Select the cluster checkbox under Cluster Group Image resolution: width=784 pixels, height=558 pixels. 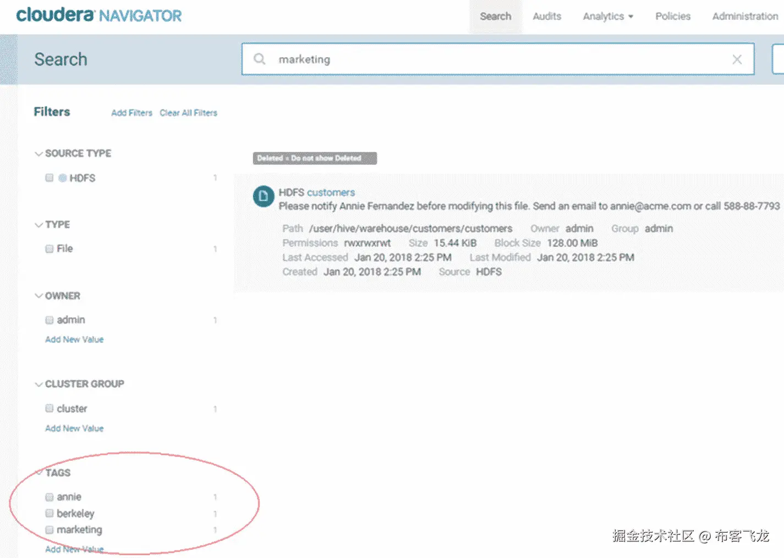click(x=49, y=408)
